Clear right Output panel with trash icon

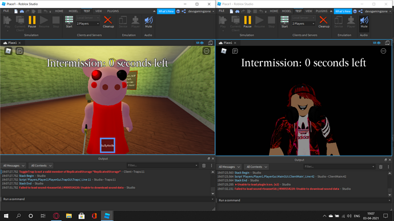381,167
